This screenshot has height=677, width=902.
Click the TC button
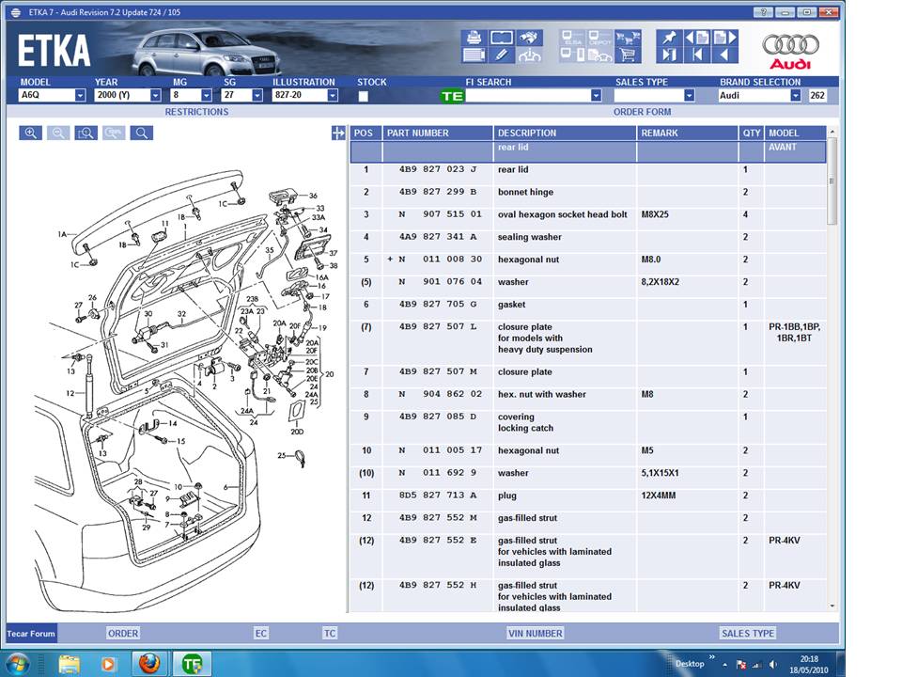(330, 633)
